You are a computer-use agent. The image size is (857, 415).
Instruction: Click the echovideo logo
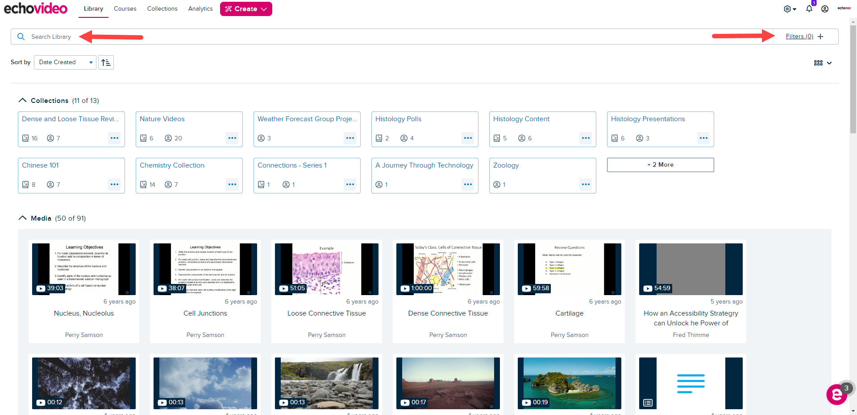pos(35,8)
